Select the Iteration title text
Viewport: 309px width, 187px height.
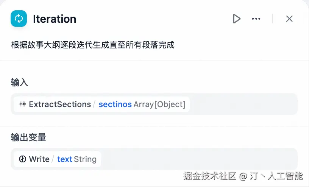(x=55, y=19)
